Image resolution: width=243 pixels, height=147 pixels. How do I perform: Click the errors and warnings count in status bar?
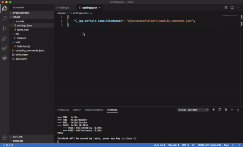pos(8,145)
